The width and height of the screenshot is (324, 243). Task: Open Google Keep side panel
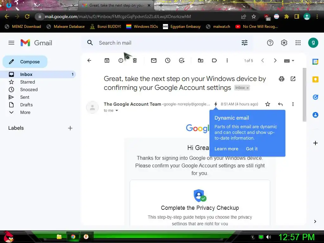315,79
